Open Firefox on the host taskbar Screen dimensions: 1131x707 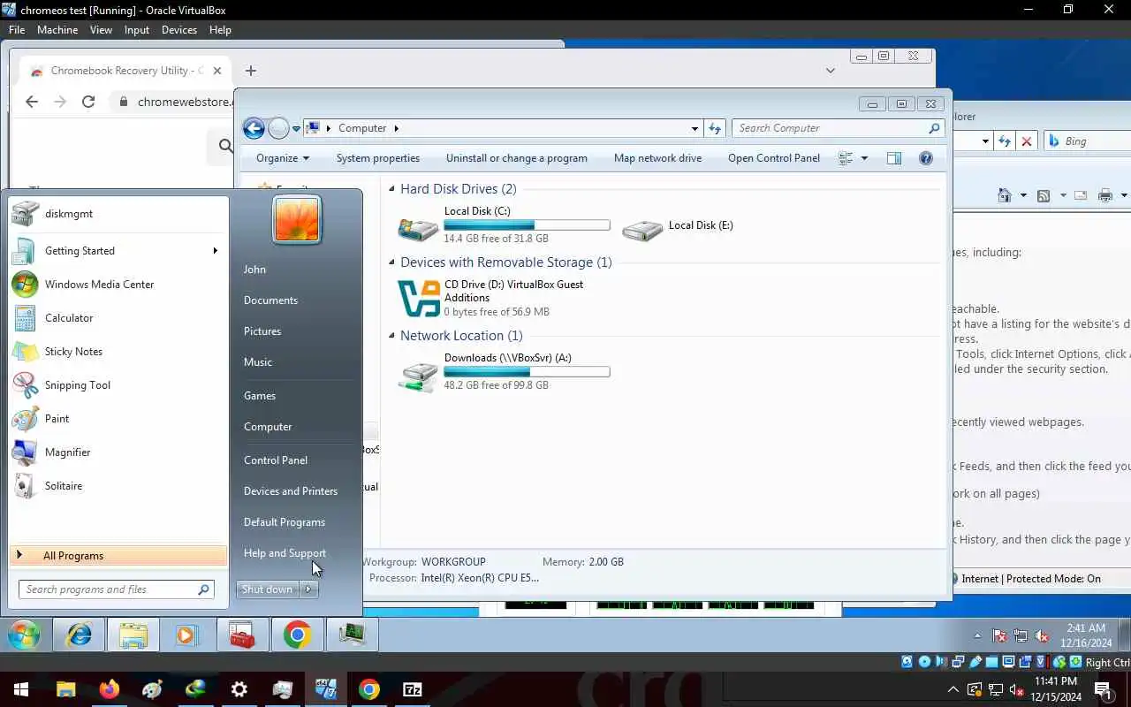pos(110,689)
